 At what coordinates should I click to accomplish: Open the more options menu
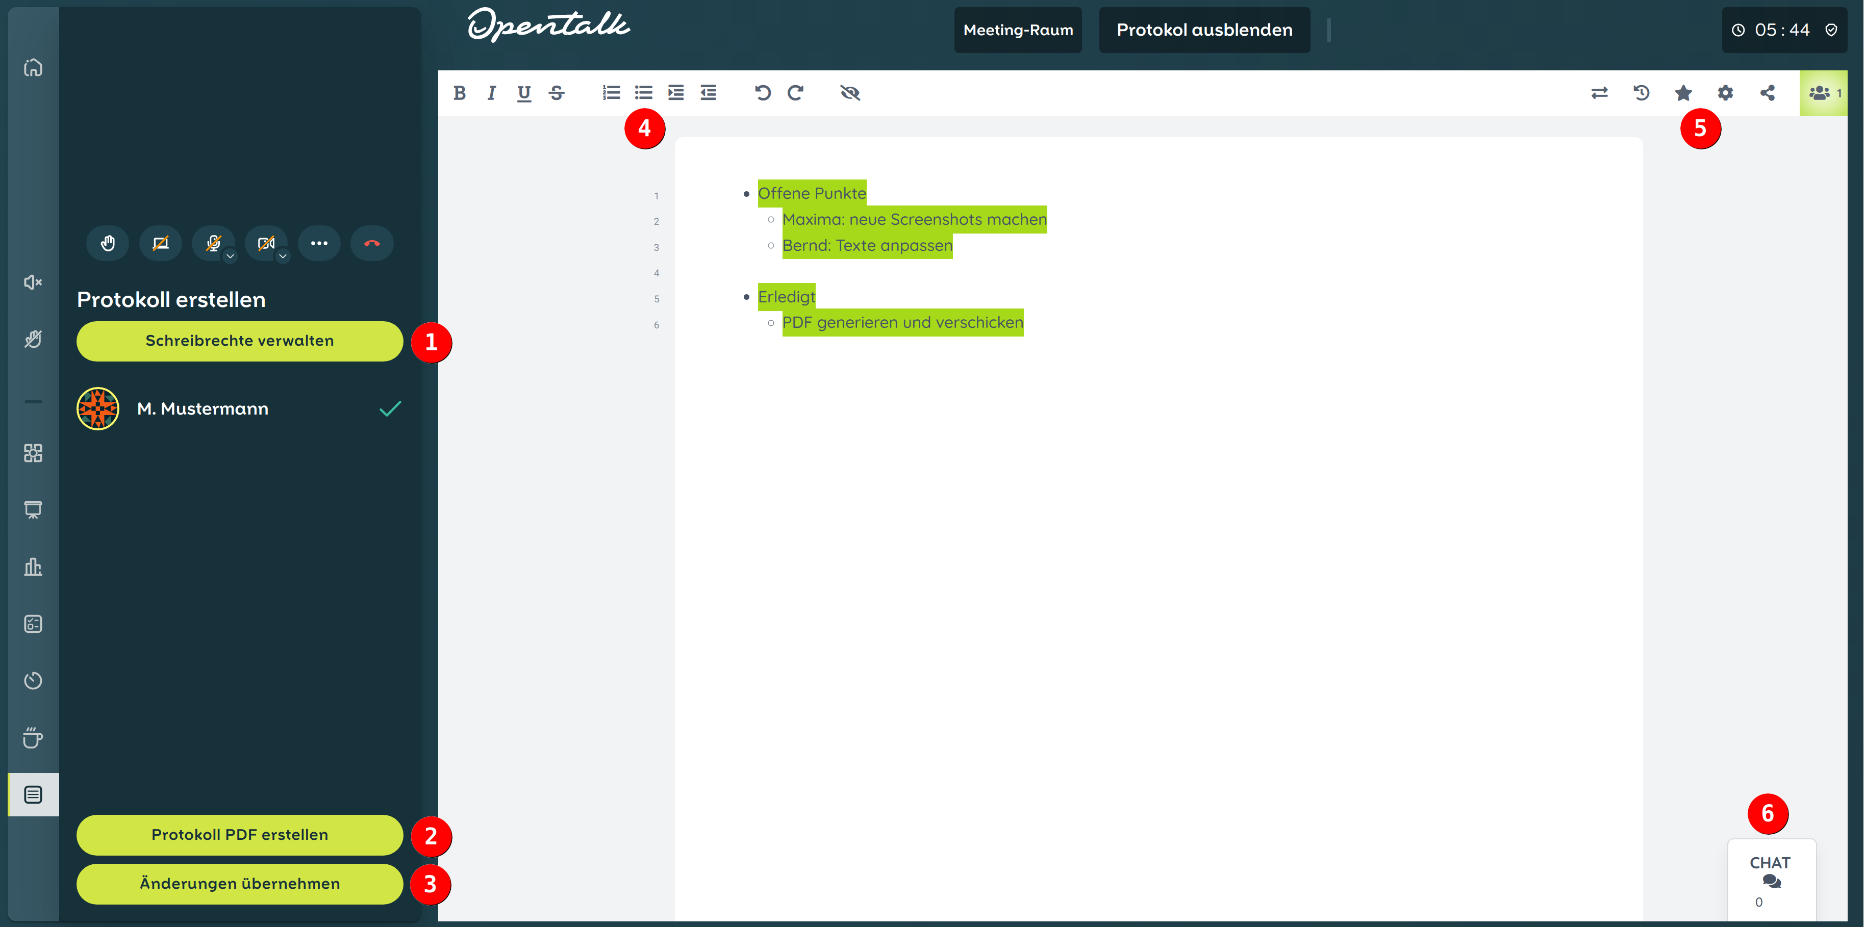coord(318,243)
